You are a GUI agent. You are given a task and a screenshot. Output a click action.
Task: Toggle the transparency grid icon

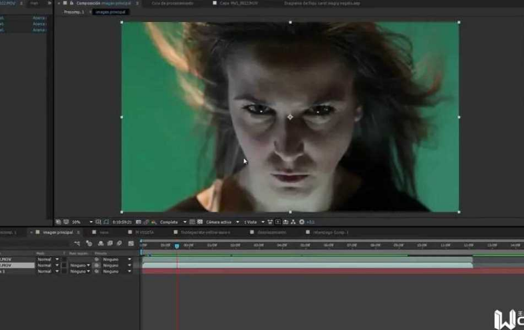click(200, 222)
